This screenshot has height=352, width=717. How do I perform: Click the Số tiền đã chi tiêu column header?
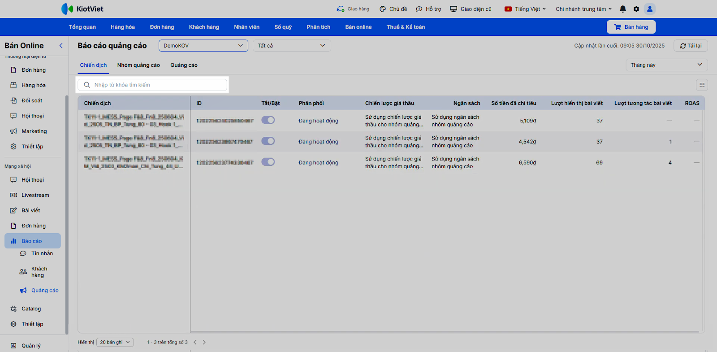pos(514,103)
